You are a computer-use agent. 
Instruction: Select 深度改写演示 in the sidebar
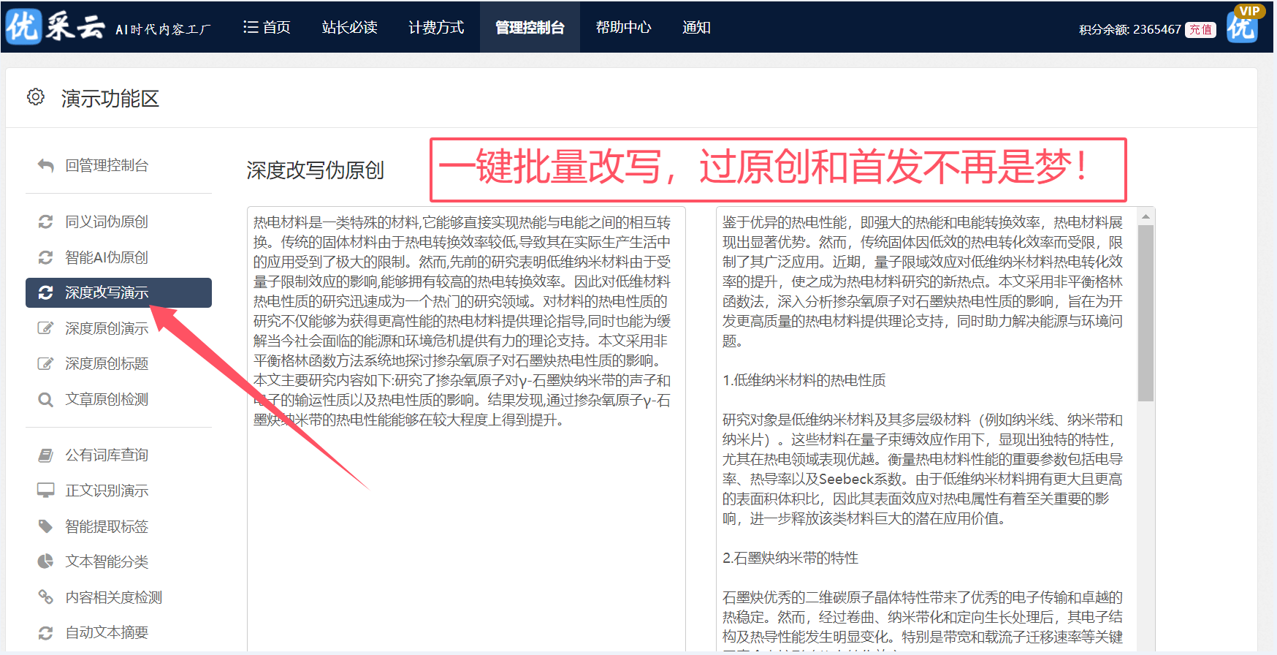pyautogui.click(x=107, y=292)
